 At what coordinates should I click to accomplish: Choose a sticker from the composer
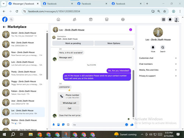pyautogui.click(x=63, y=125)
